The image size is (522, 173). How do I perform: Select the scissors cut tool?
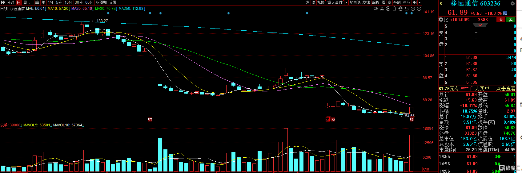382,9
